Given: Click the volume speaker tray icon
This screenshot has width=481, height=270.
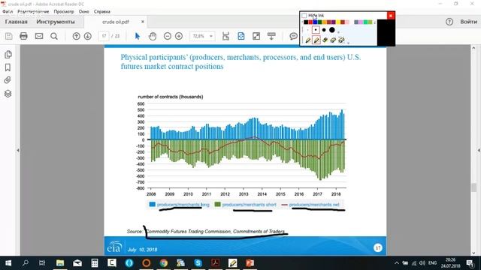Looking at the screenshot, I should pos(422,263).
